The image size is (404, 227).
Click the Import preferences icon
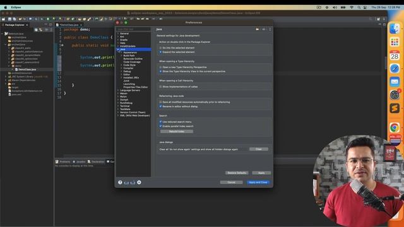126,182
